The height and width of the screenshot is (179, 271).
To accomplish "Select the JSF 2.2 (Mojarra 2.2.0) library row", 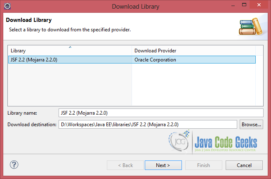I will [132, 60].
